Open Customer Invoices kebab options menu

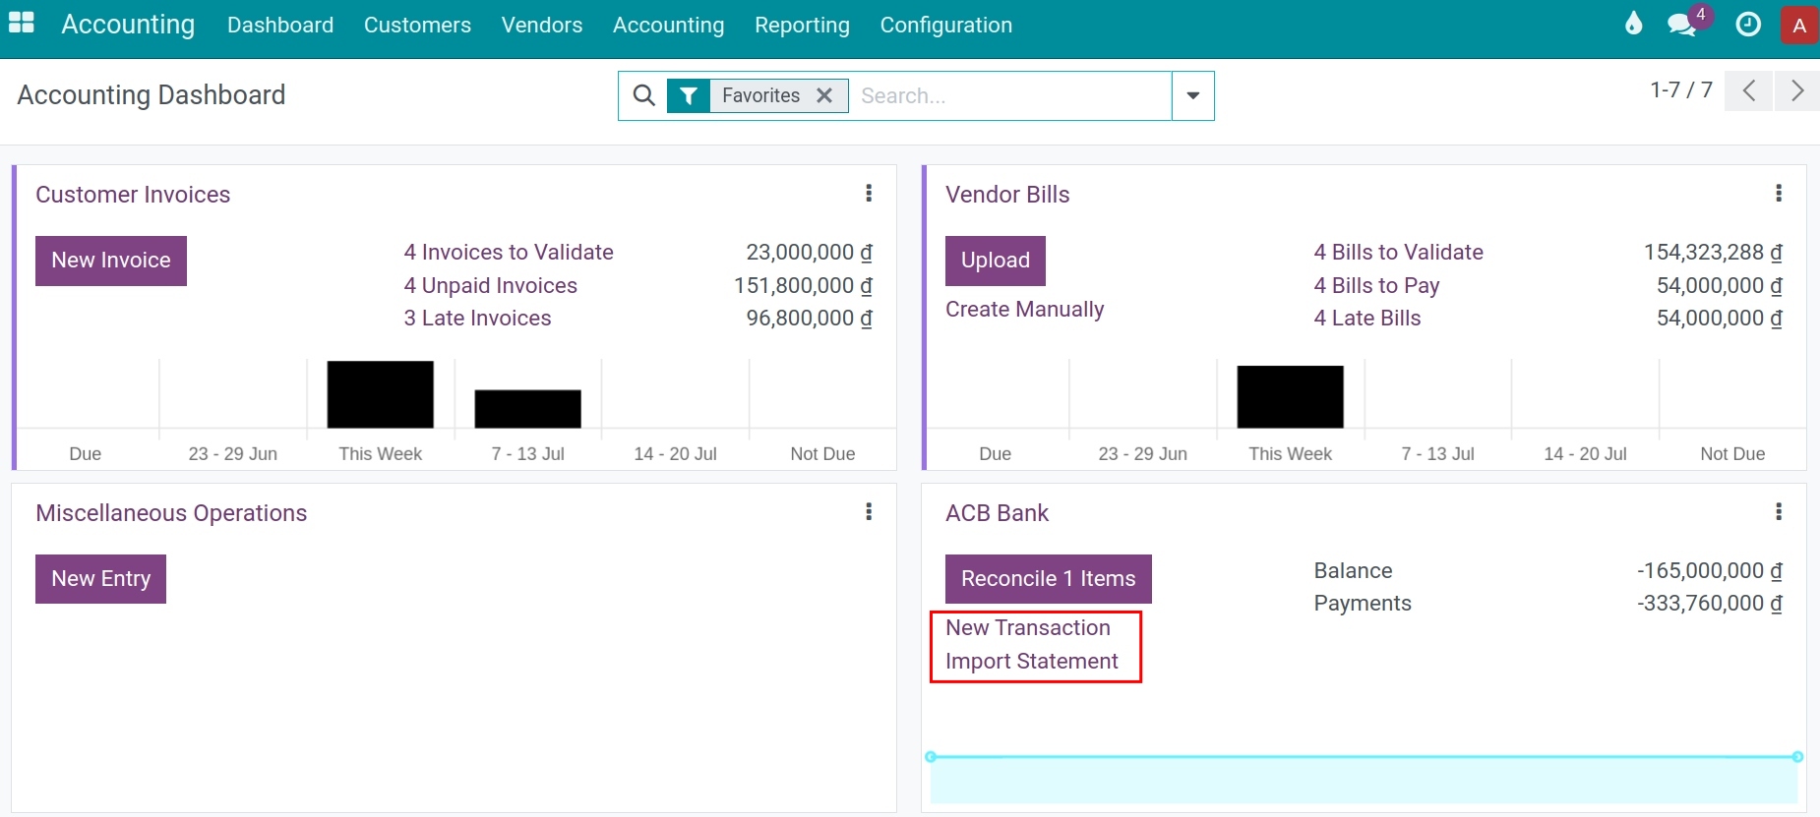click(869, 194)
